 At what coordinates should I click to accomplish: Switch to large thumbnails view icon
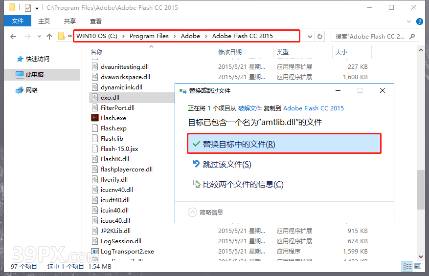418,266
